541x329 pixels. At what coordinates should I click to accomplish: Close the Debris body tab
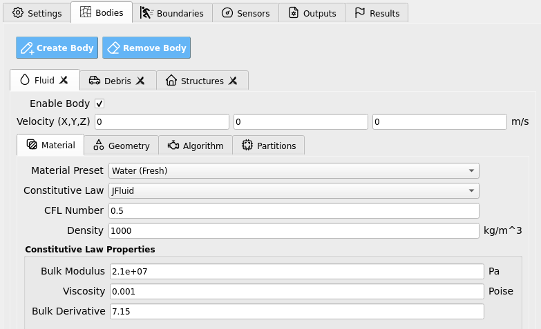tap(140, 81)
